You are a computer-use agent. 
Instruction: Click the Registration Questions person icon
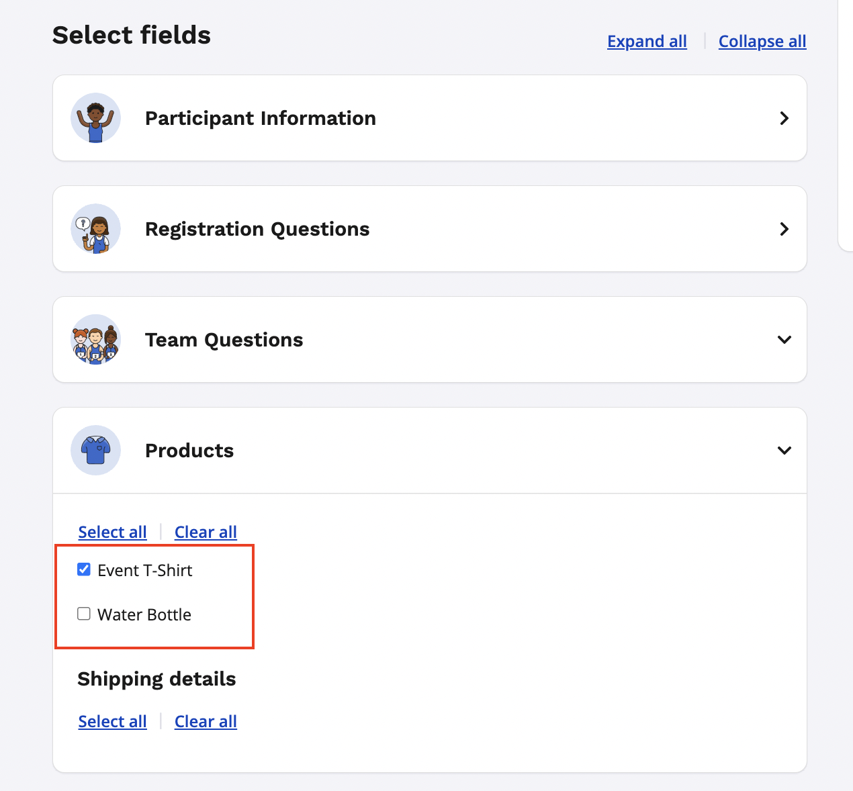pos(95,229)
